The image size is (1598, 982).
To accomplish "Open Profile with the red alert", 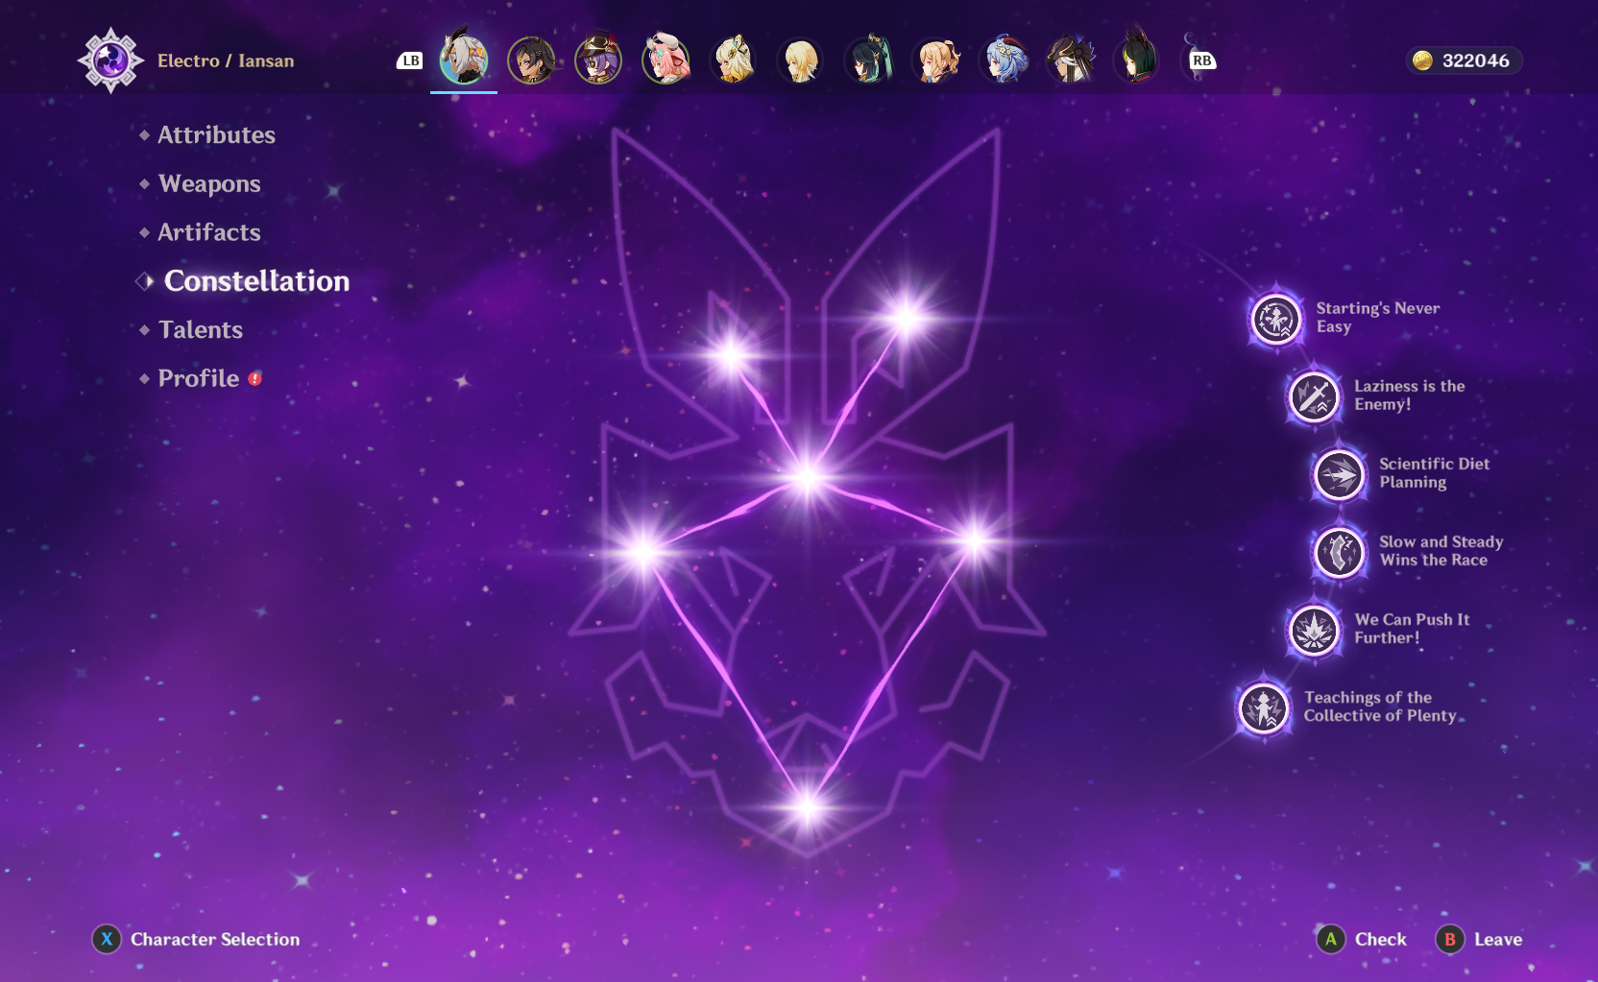I will click(x=199, y=379).
